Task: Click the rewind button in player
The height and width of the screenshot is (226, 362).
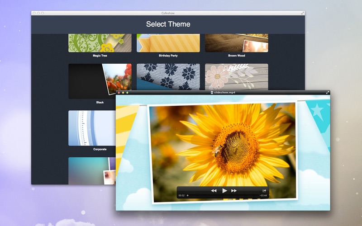Action: point(214,191)
